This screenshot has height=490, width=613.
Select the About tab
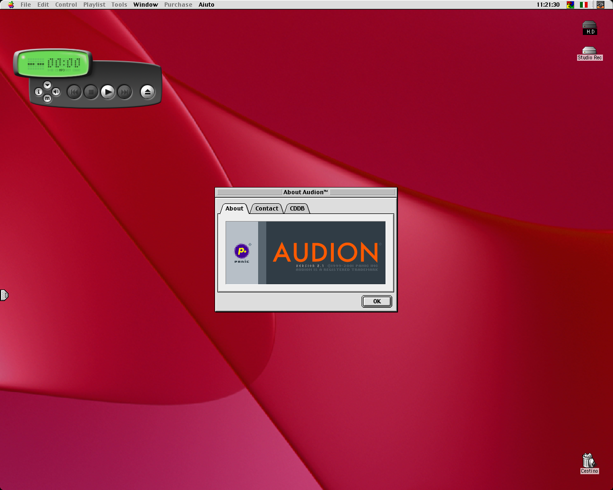[235, 208]
